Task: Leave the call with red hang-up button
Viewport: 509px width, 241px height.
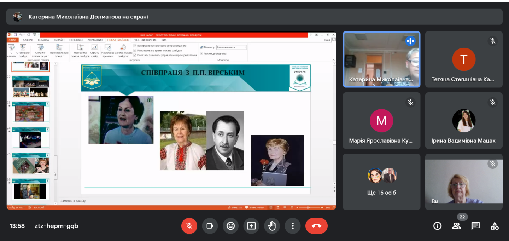Action: click(x=316, y=226)
